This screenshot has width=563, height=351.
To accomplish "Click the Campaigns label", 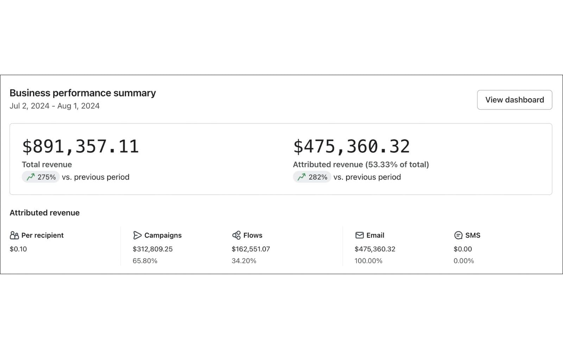I will [163, 235].
